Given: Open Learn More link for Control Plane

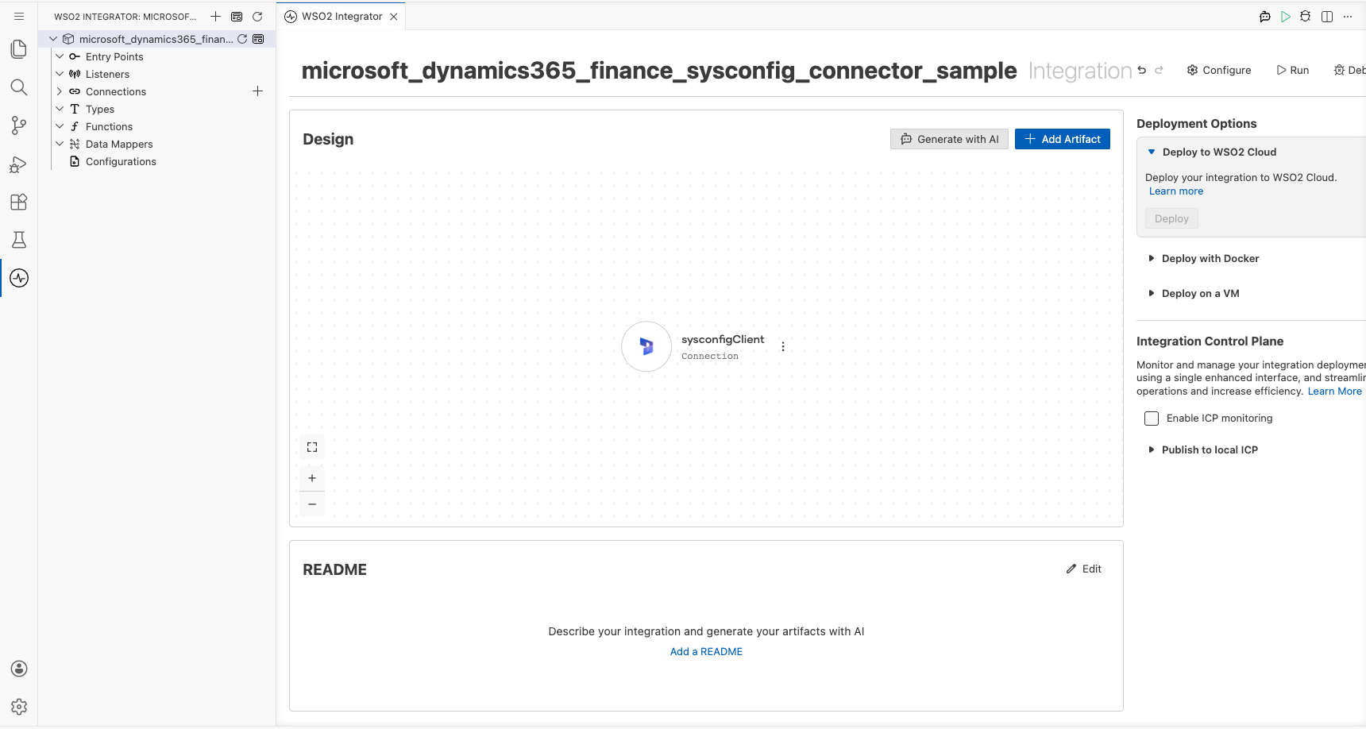Looking at the screenshot, I should click(x=1335, y=391).
